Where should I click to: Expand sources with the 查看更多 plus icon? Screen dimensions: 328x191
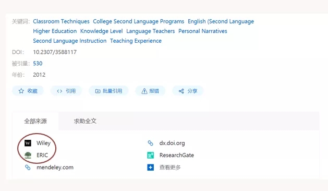pyautogui.click(x=150, y=168)
